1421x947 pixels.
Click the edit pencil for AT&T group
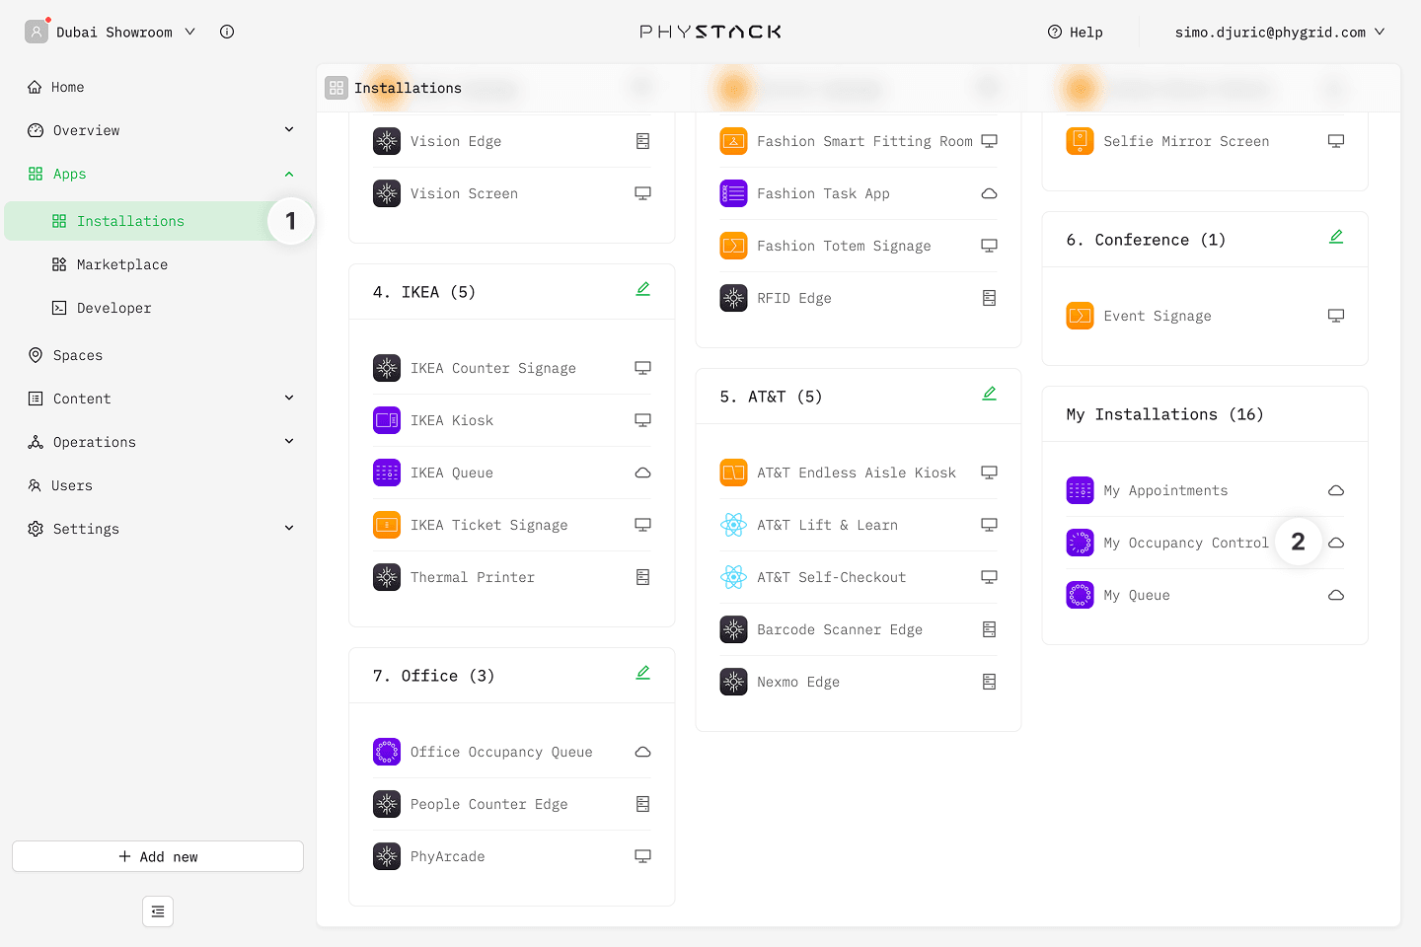pos(989,394)
